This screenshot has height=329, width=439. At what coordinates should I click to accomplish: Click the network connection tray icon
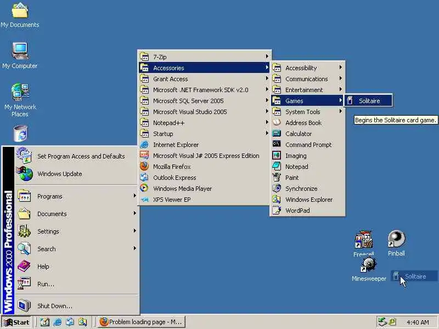[382, 322]
